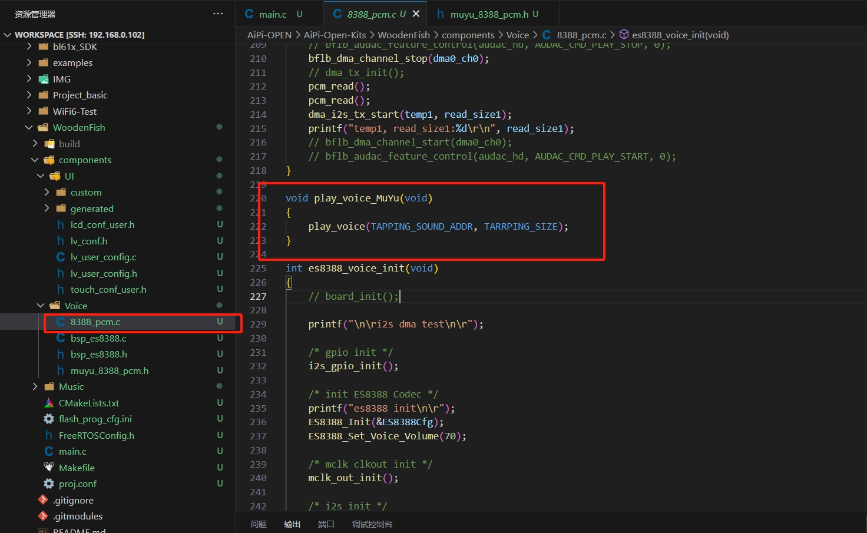Click the header icon of FreeRTOSConfig.h

tap(49, 435)
